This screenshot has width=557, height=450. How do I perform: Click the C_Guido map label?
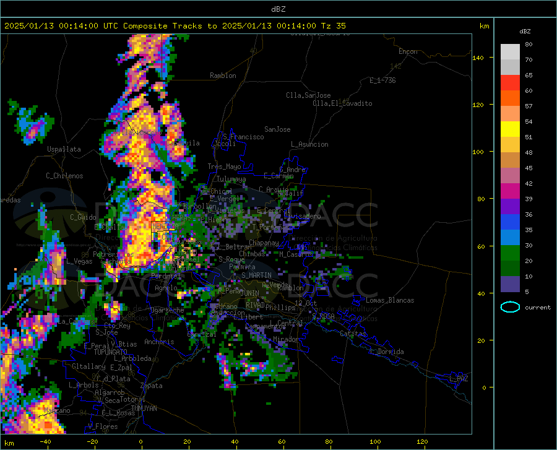(83, 217)
